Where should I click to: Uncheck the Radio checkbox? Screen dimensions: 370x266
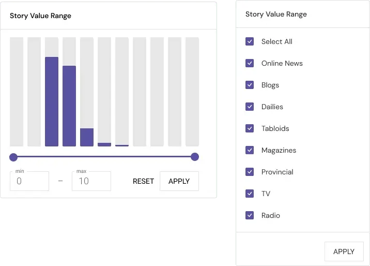click(250, 215)
